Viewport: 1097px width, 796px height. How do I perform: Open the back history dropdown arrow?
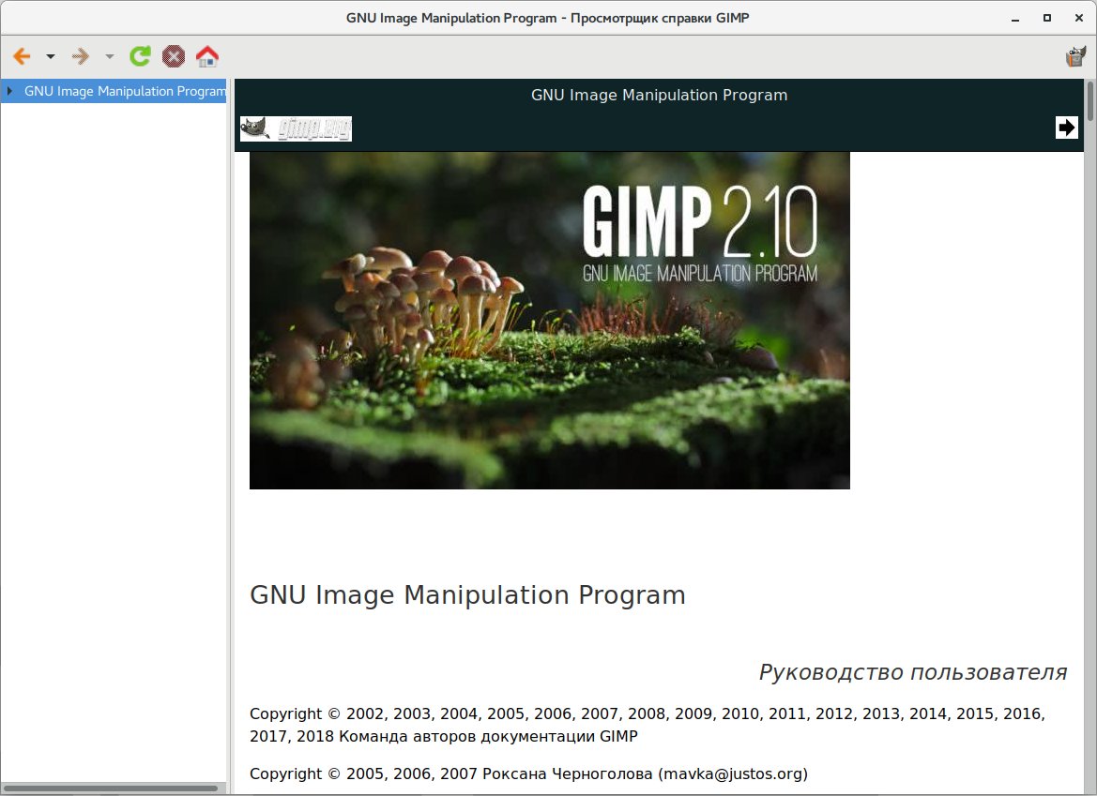[51, 56]
